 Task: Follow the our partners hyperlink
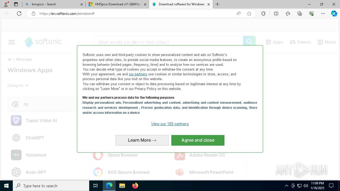138,74
